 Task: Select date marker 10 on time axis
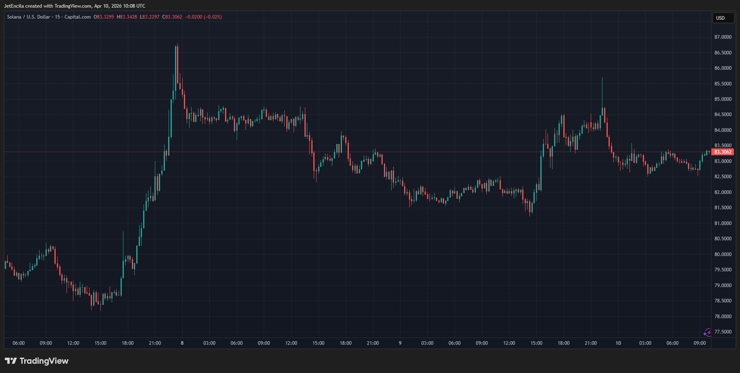click(618, 343)
